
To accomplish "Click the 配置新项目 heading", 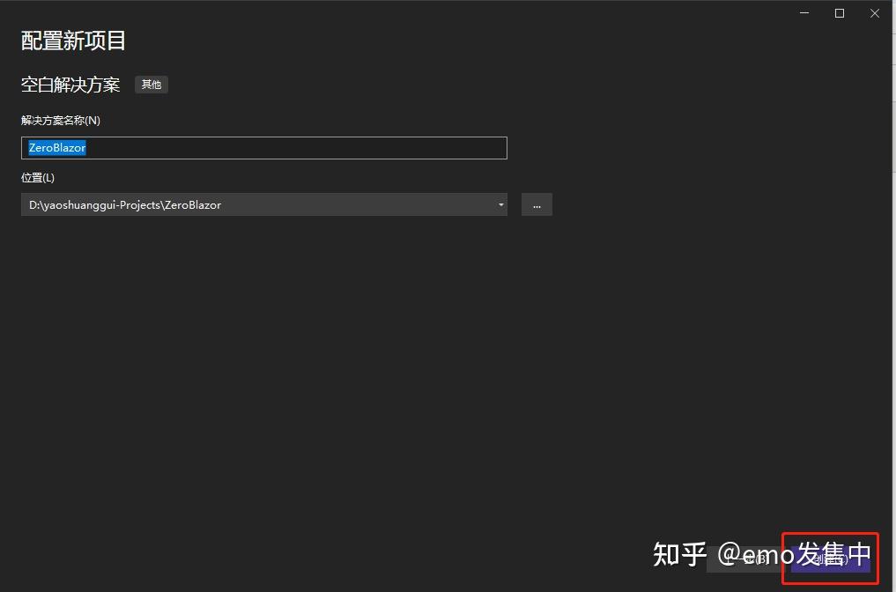I will 73,41.
